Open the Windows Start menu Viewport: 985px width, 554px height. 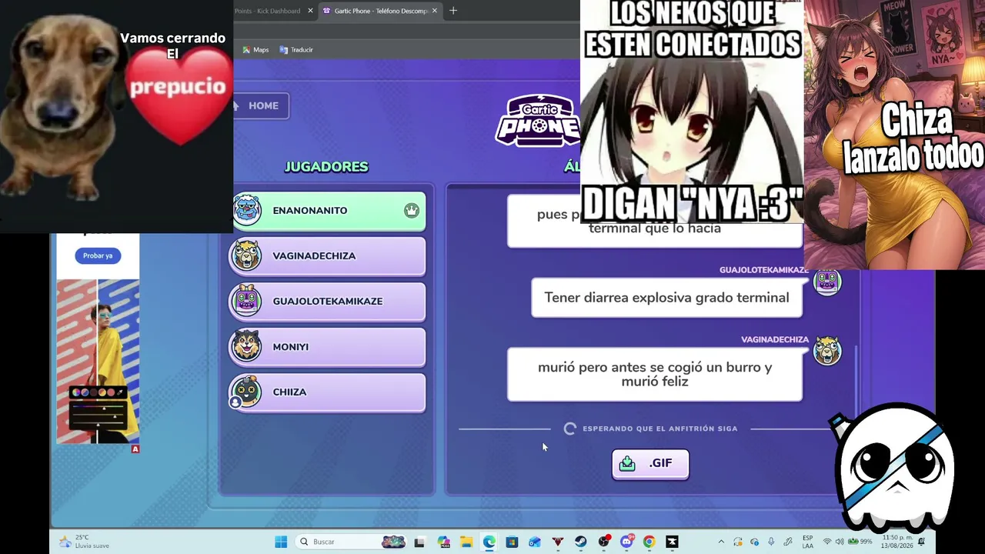(x=281, y=542)
